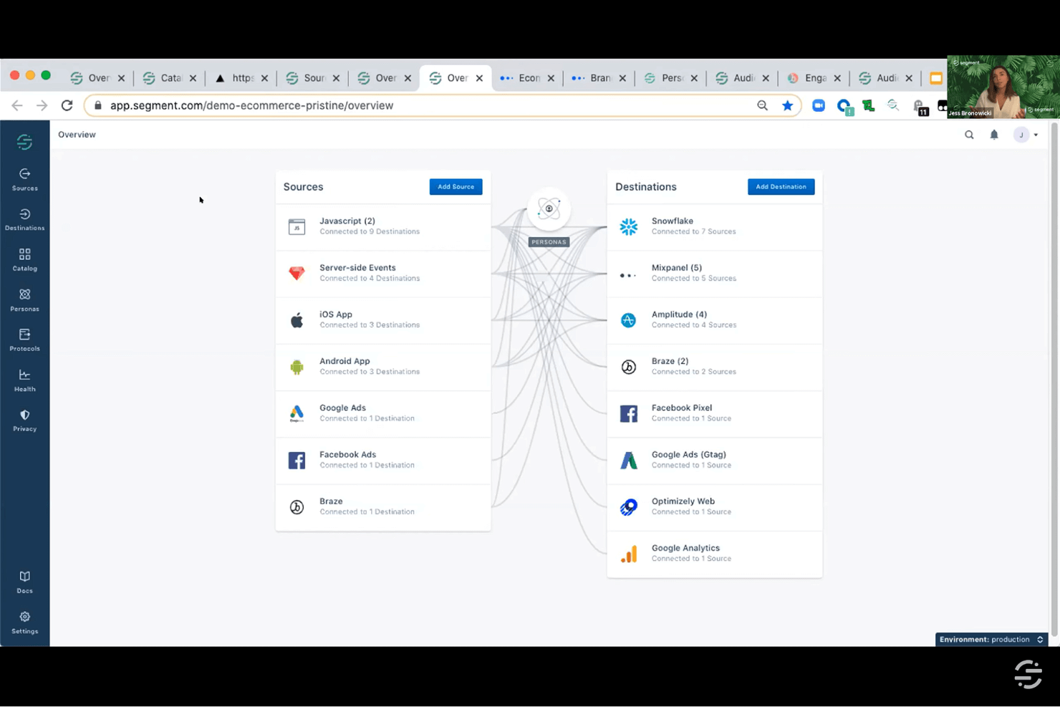
Task: Open Docs in the left sidebar
Action: point(24,582)
